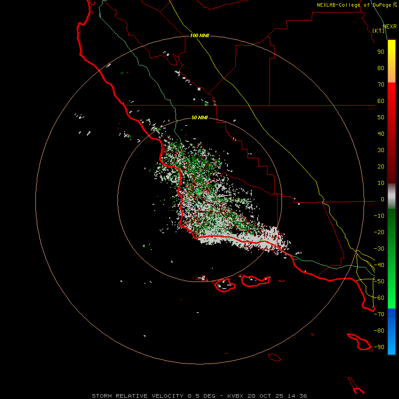Click the positive 10 scale value
The width and height of the screenshot is (399, 399).
click(381, 183)
